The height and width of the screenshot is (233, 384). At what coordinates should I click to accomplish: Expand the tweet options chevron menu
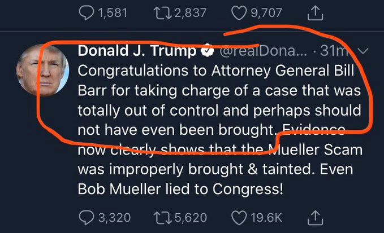(x=364, y=52)
